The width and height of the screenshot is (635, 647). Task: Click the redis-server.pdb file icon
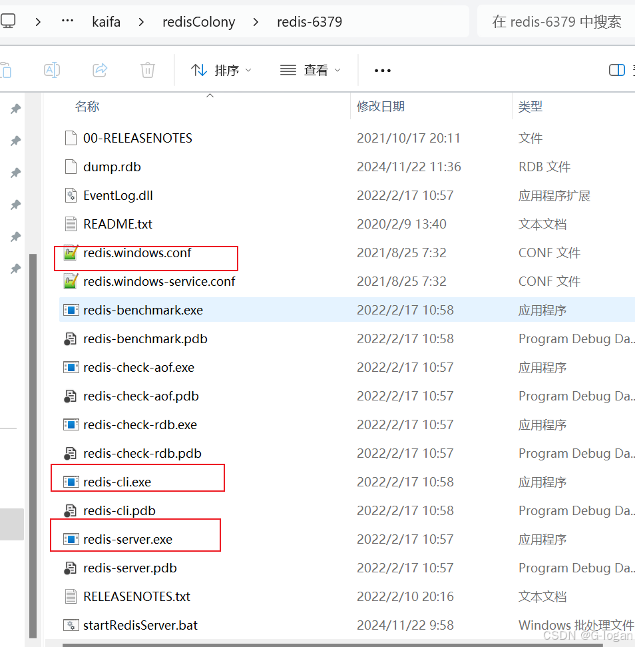pyautogui.click(x=71, y=568)
